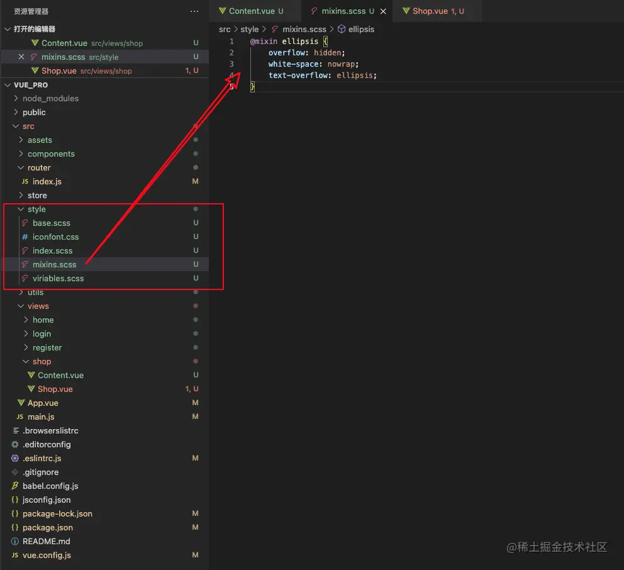This screenshot has height=570, width=624.
Task: Click the ESLint icon of .eslintrc.js
Action: pyautogui.click(x=15, y=458)
